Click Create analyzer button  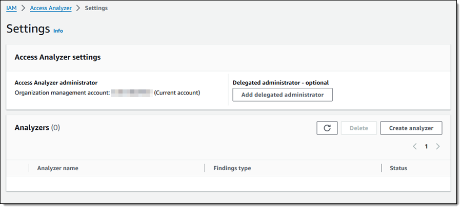point(411,128)
